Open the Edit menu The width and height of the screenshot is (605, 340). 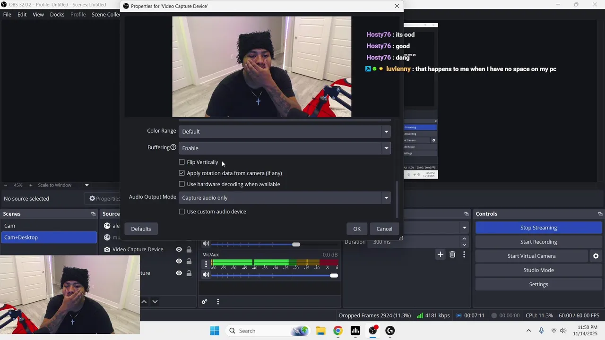tap(22, 14)
